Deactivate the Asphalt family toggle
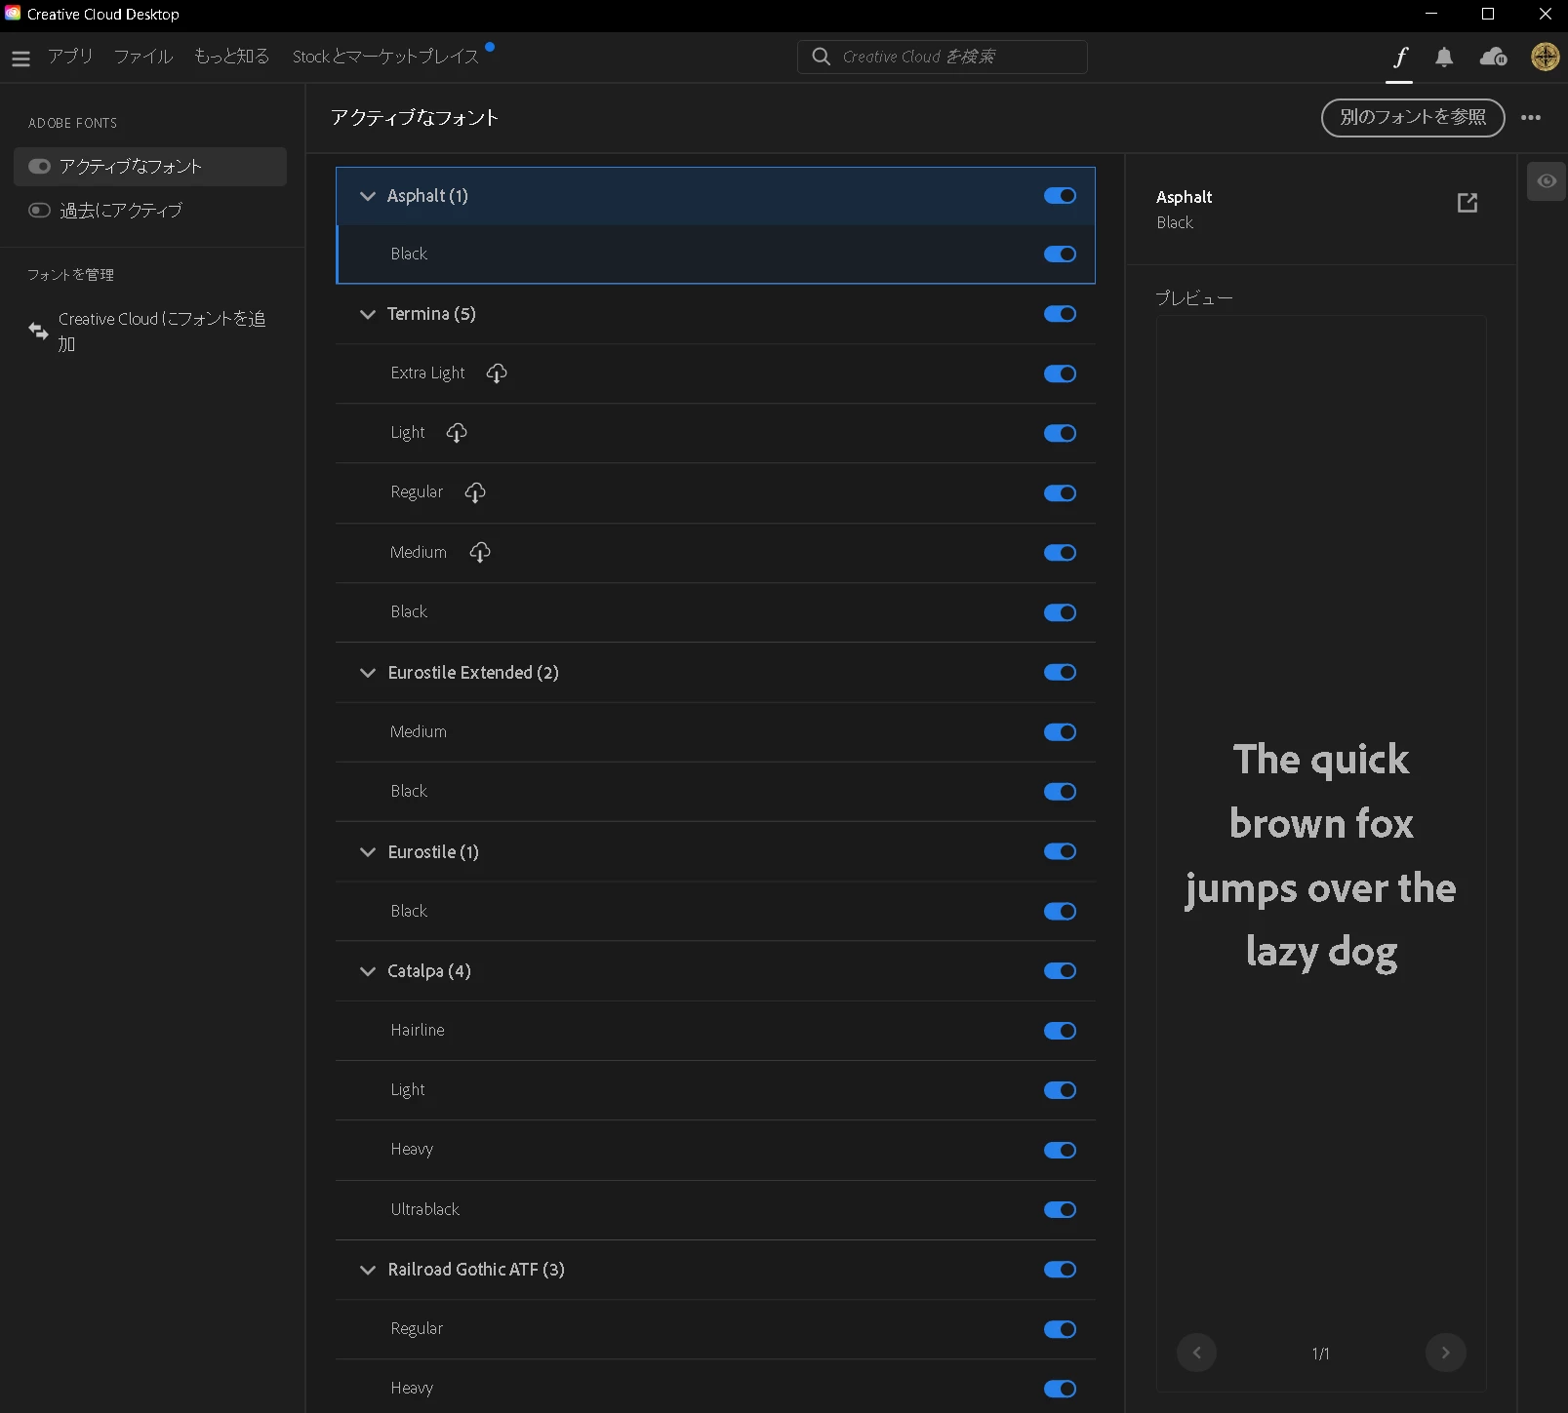The width and height of the screenshot is (1568, 1413). point(1060,196)
